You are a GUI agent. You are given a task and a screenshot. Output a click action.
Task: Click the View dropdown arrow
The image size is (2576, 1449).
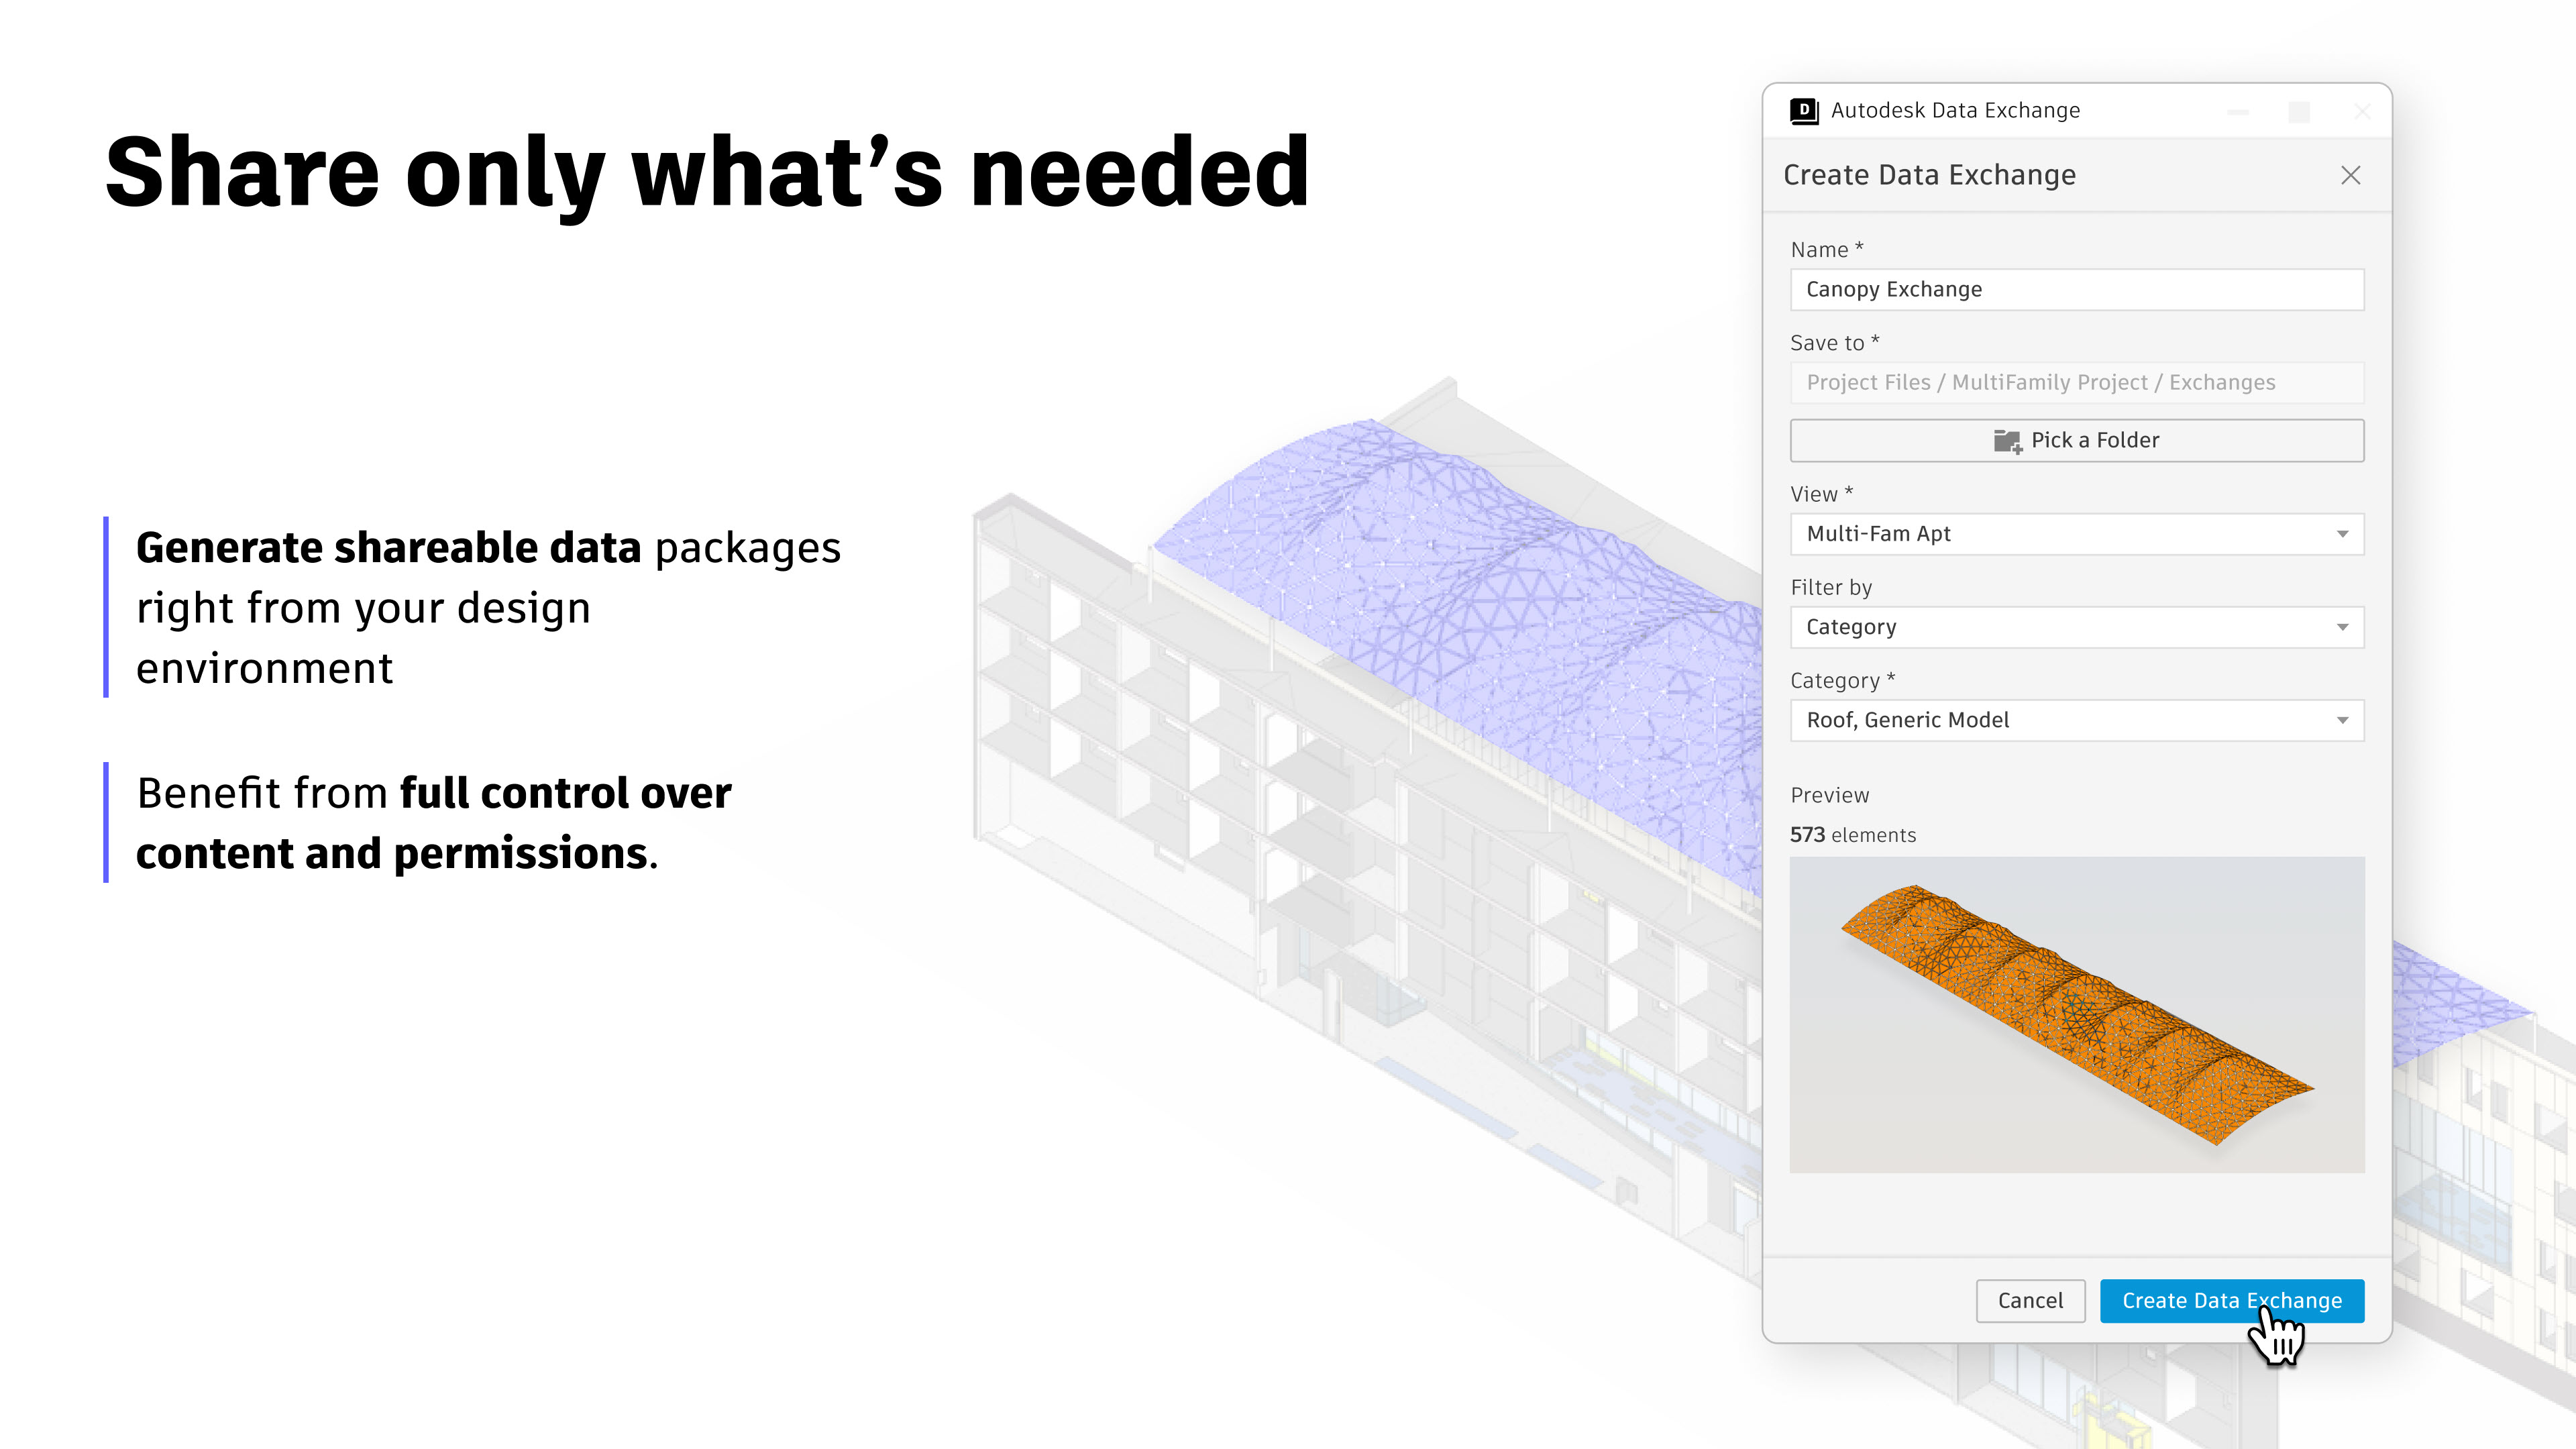tap(2342, 534)
